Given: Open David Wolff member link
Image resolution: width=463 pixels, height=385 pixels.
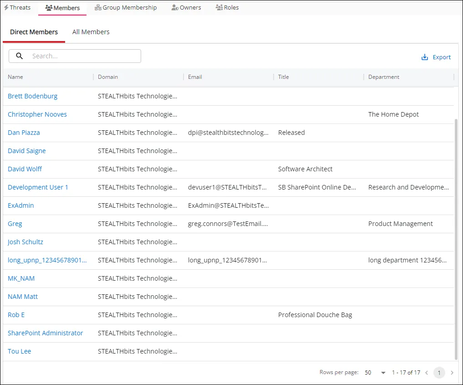Looking at the screenshot, I should click(25, 169).
